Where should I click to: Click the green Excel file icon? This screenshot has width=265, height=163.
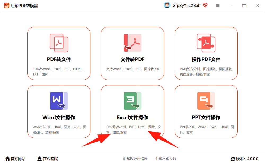pos(132,101)
